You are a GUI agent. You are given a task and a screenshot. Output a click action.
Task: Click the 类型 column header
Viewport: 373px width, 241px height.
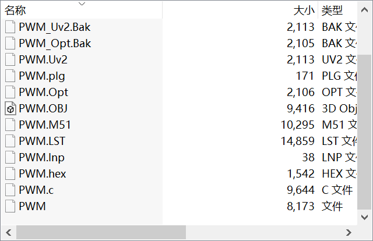click(332, 10)
